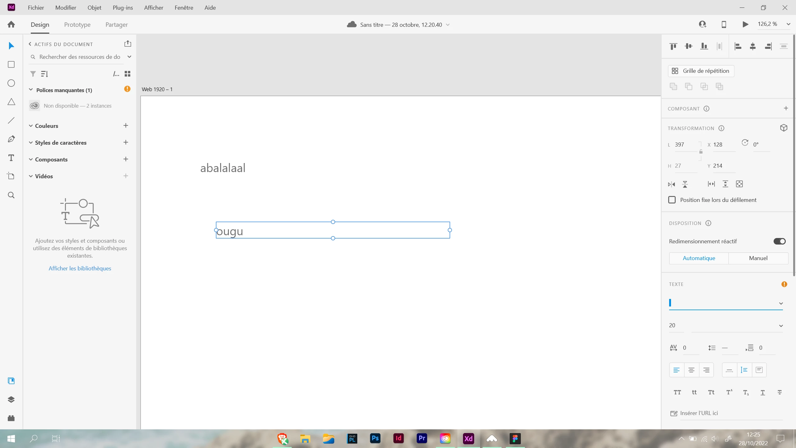796x448 pixels.
Task: Collapse the Couleurs section
Action: (31, 126)
